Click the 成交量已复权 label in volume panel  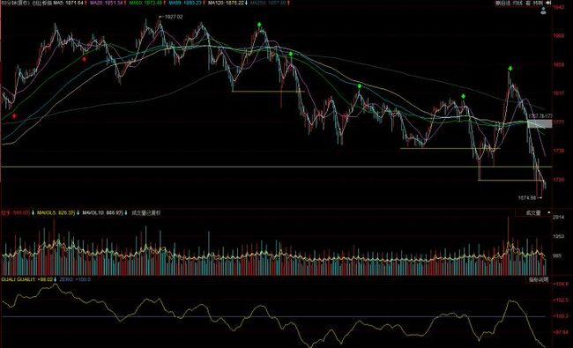point(145,212)
